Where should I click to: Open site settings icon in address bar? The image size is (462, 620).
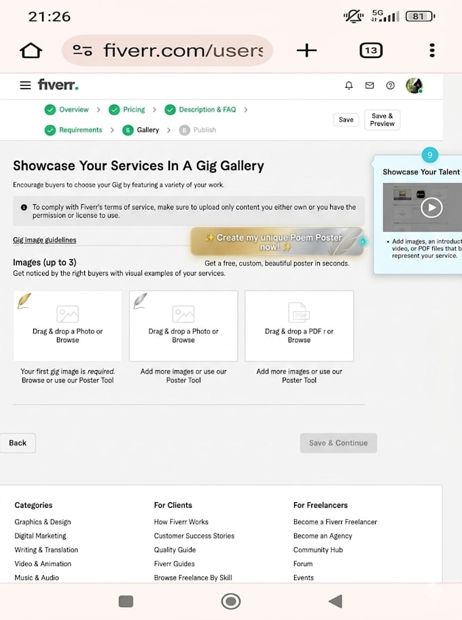point(82,50)
